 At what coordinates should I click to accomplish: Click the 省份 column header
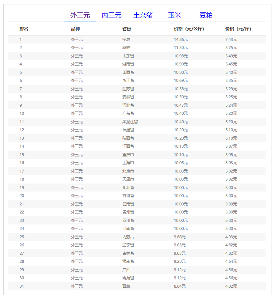(127, 29)
